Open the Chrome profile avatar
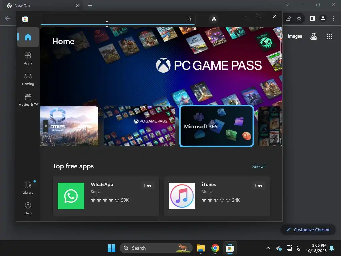The width and height of the screenshot is (341, 256). [323, 19]
